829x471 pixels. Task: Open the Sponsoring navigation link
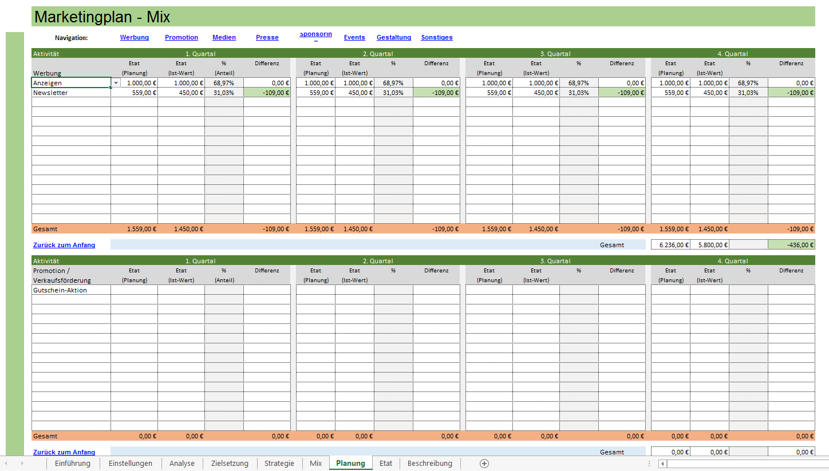tap(316, 36)
